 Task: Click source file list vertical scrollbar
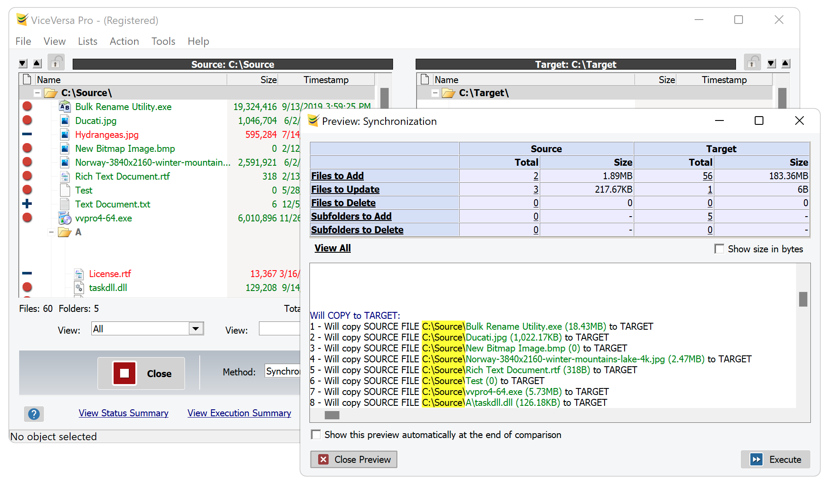coord(384,98)
